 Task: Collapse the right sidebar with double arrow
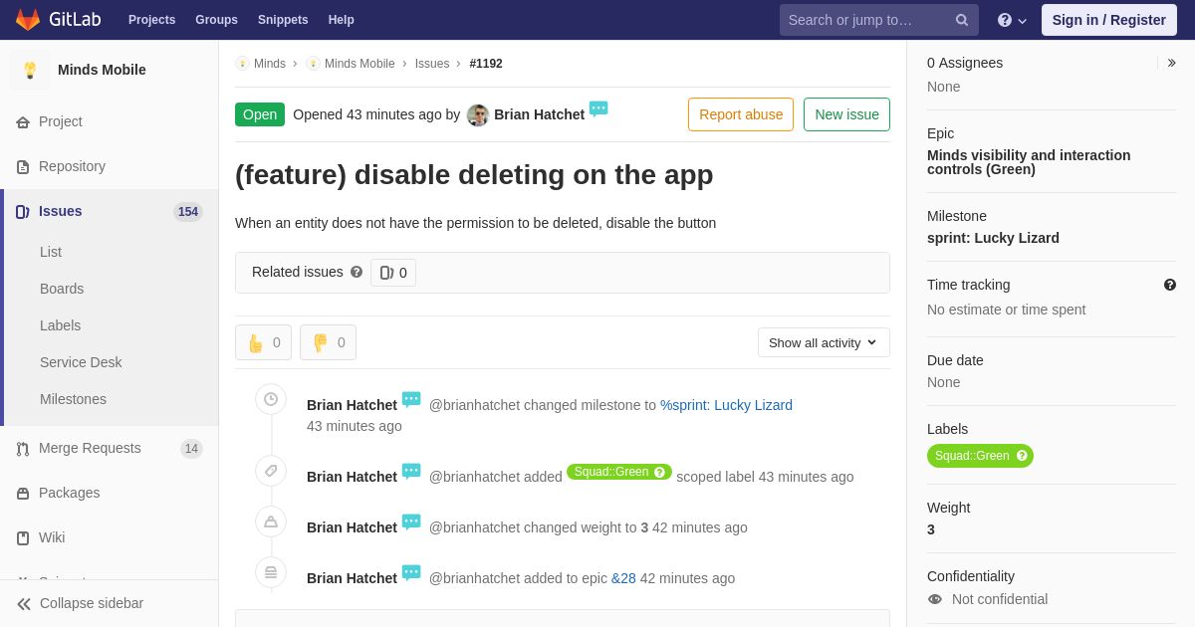(1171, 63)
